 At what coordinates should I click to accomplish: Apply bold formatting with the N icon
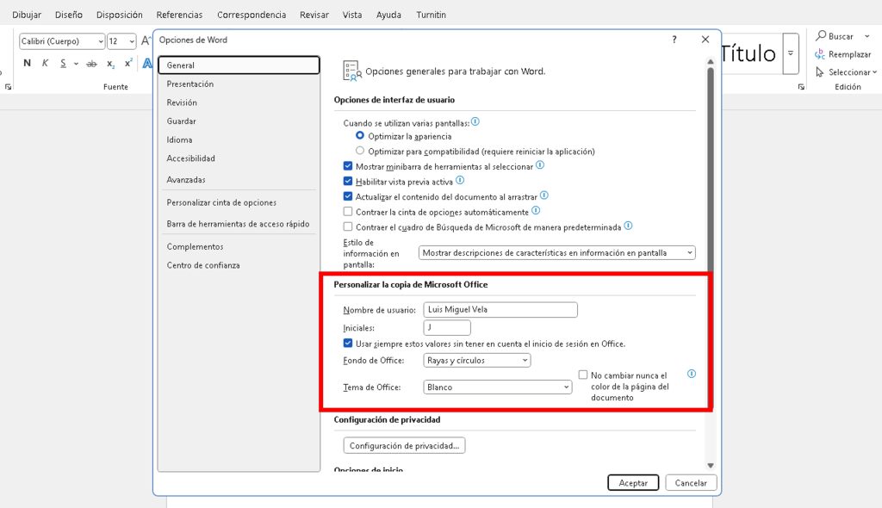[27, 63]
